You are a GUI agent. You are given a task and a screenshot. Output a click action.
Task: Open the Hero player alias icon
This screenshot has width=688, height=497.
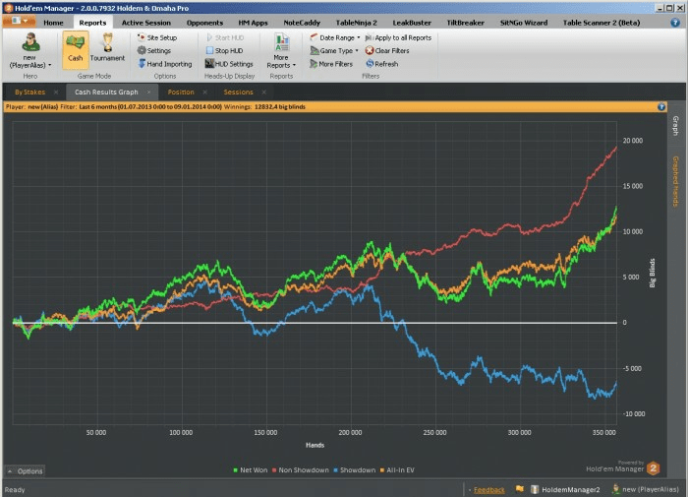click(x=30, y=42)
